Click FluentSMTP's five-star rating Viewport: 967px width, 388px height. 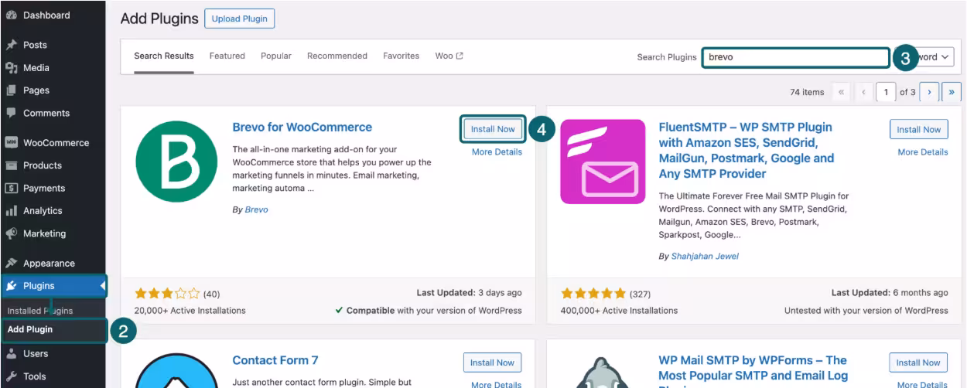(594, 294)
